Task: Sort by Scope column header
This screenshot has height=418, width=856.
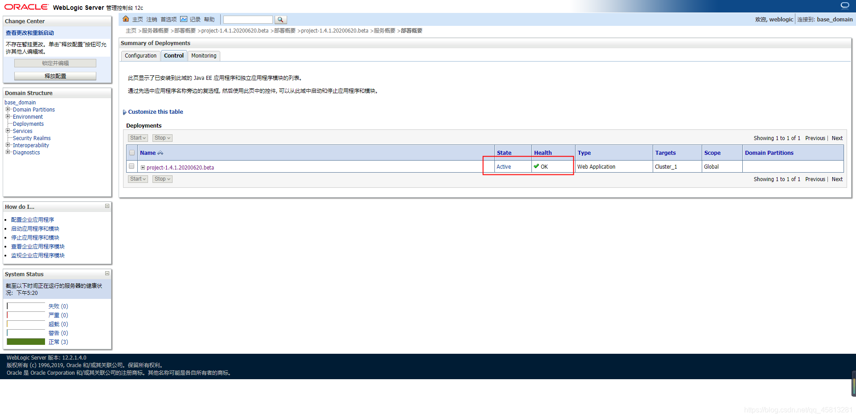Action: tap(712, 153)
